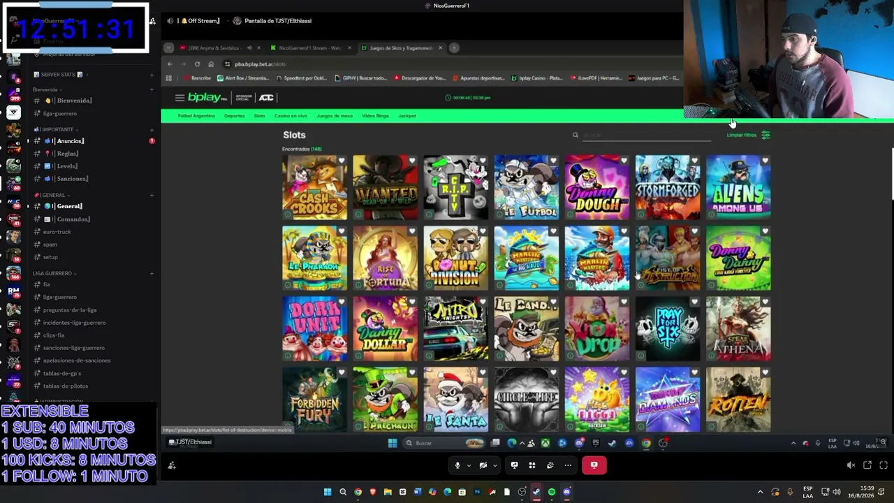
Task: Toggle favorite on Le Pharaoh slot
Action: click(x=342, y=232)
